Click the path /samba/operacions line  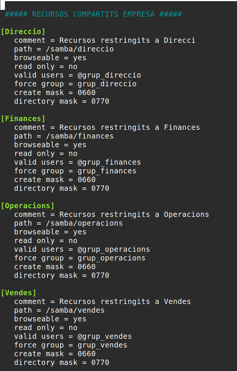pyautogui.click(x=68, y=223)
